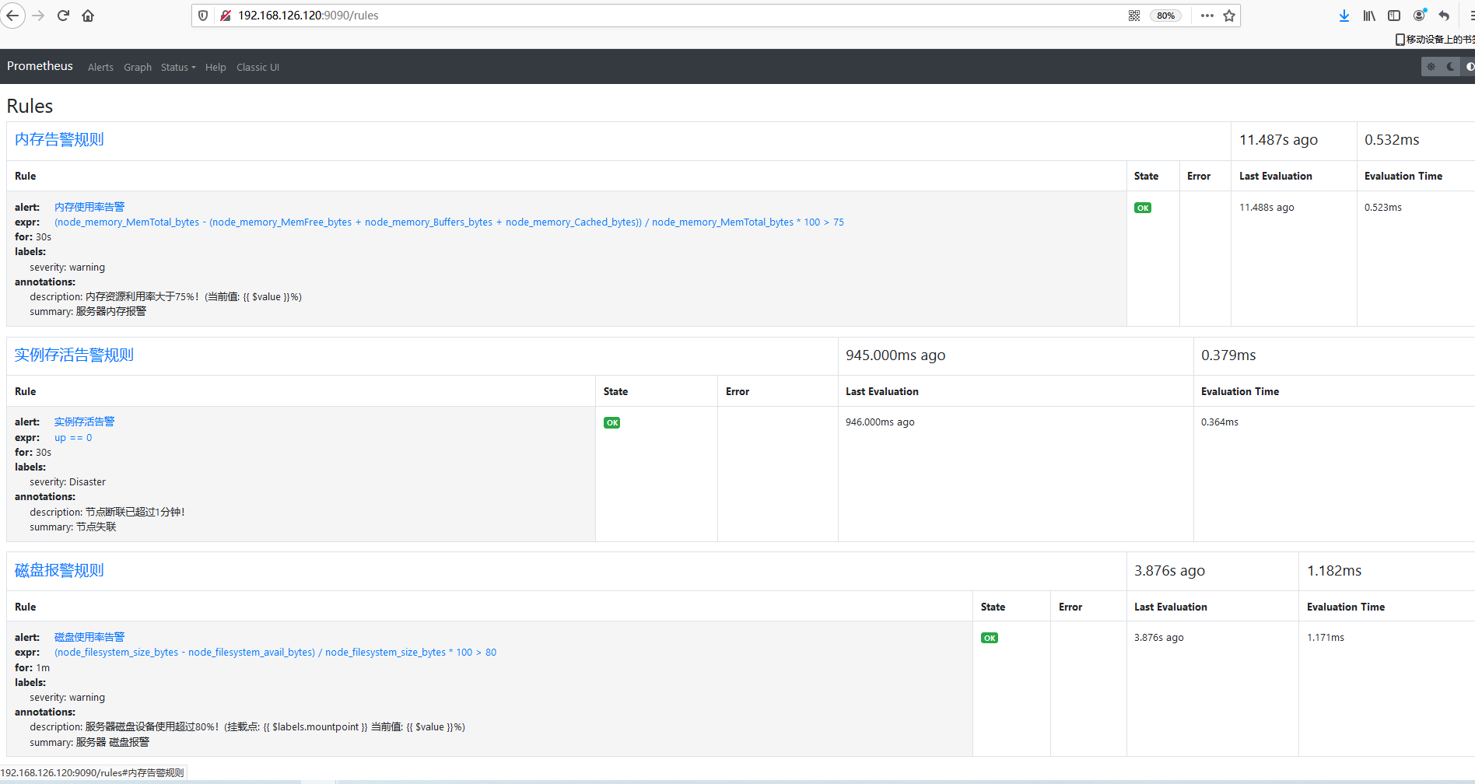
Task: Open the page actions three-dot menu
Action: click(1207, 16)
